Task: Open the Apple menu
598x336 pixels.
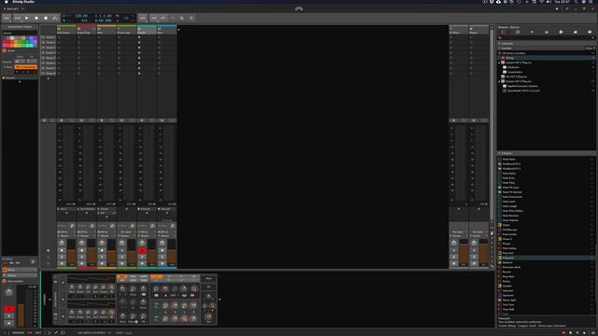Action: click(6, 2)
